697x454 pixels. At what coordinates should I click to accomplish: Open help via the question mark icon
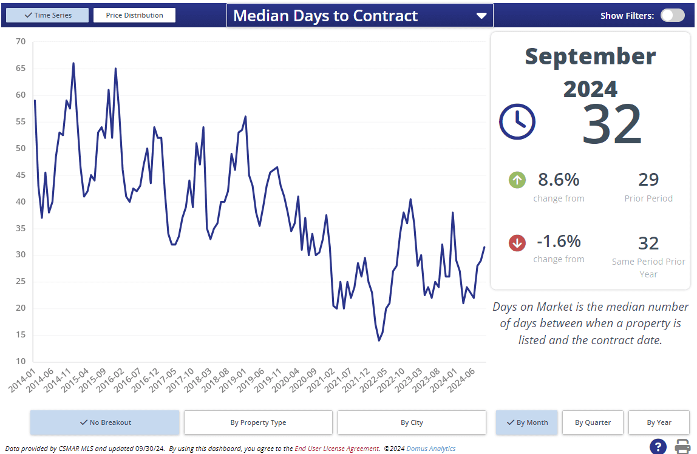pos(658,446)
